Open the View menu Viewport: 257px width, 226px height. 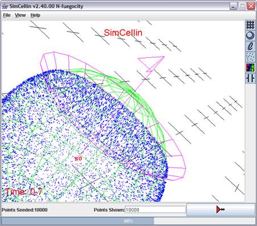20,15
